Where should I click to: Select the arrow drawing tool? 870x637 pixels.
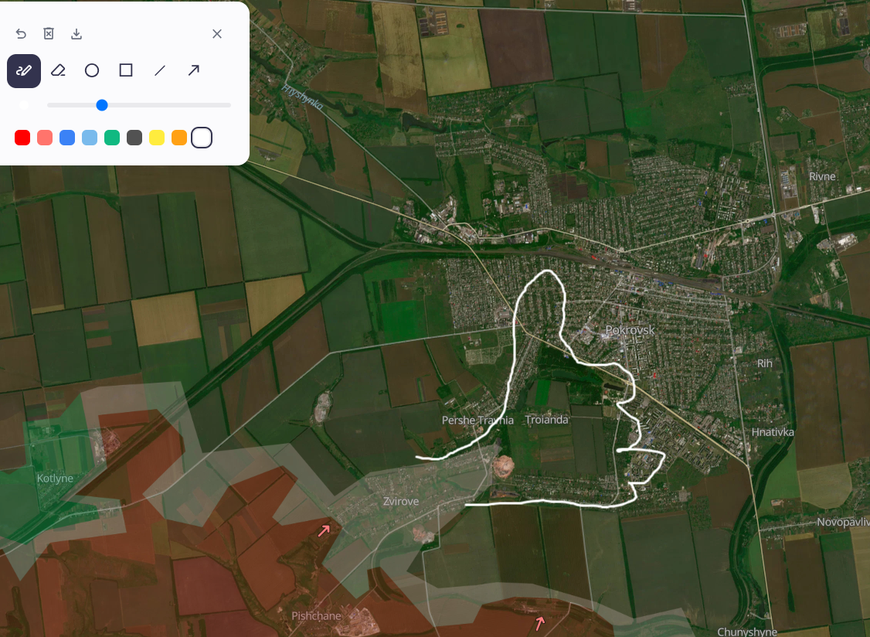click(194, 70)
